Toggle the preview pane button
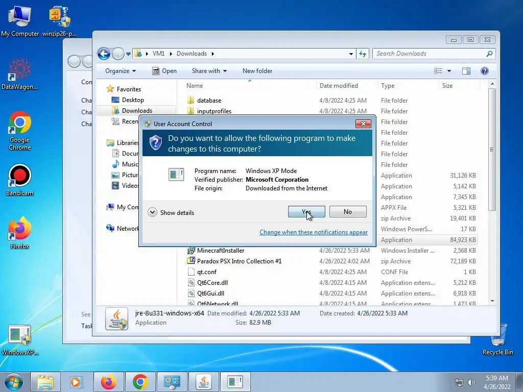Image resolution: width=523 pixels, height=392 pixels. click(466, 71)
